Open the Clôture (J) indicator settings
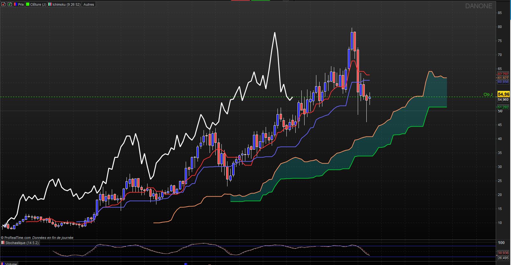Viewport: 511px width, 265px height. [36, 4]
